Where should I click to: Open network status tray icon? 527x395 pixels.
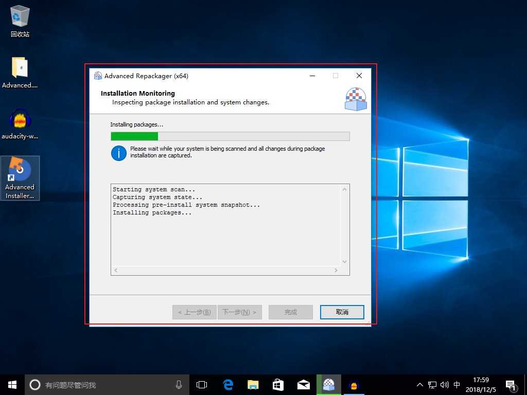(432, 385)
